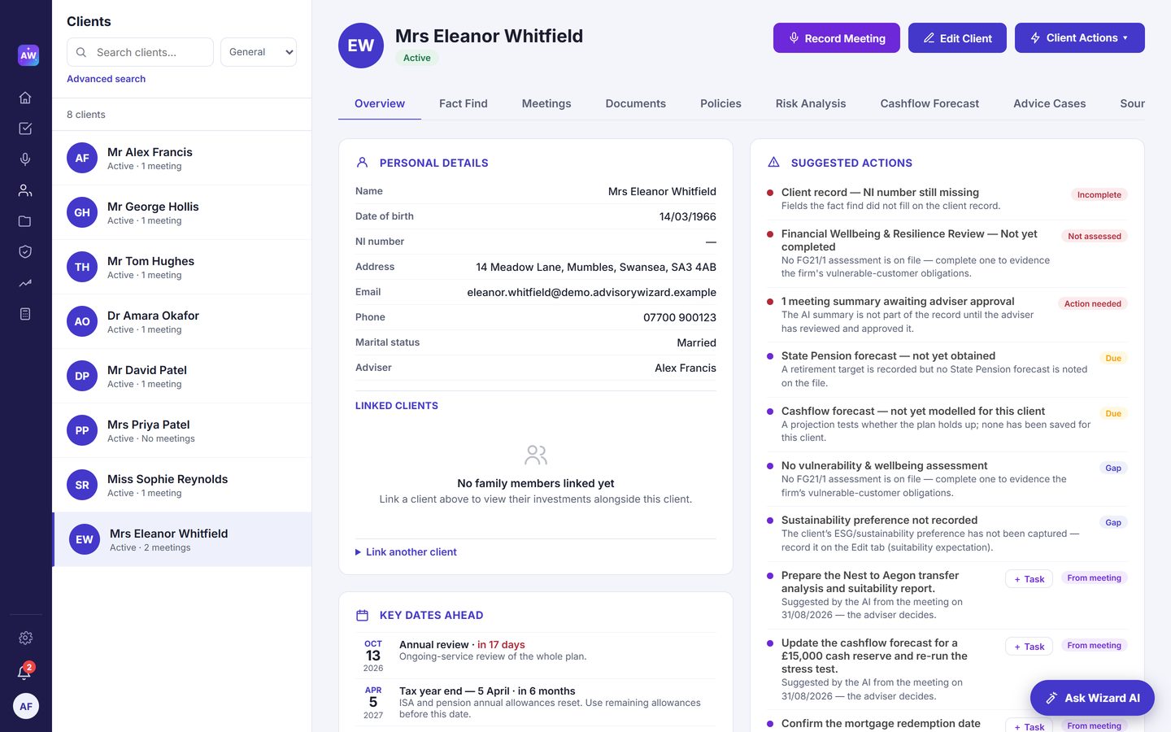Viewport: 1171px width, 732px height.
Task: Click the Annual review key date entry
Action: (536, 656)
